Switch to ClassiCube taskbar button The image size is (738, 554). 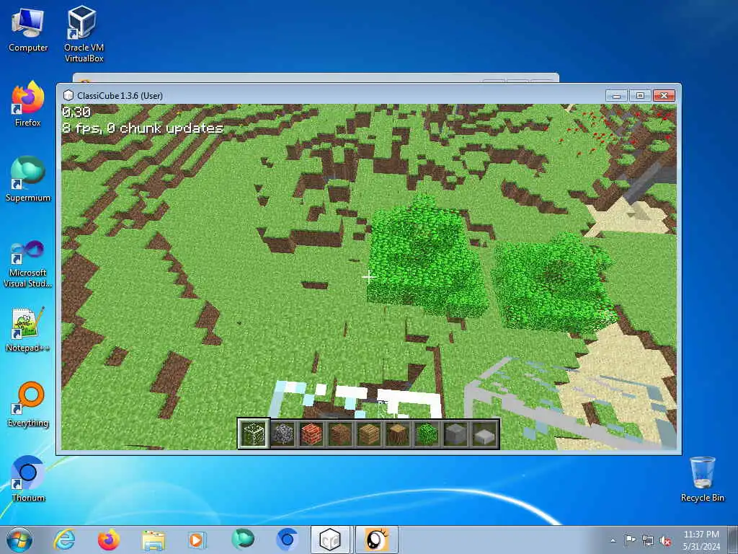(331, 540)
